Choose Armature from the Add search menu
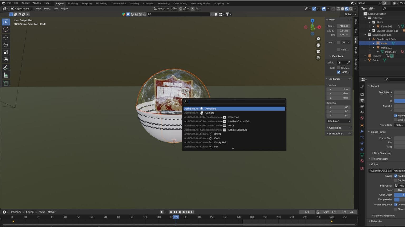The image size is (405, 227). point(210,109)
